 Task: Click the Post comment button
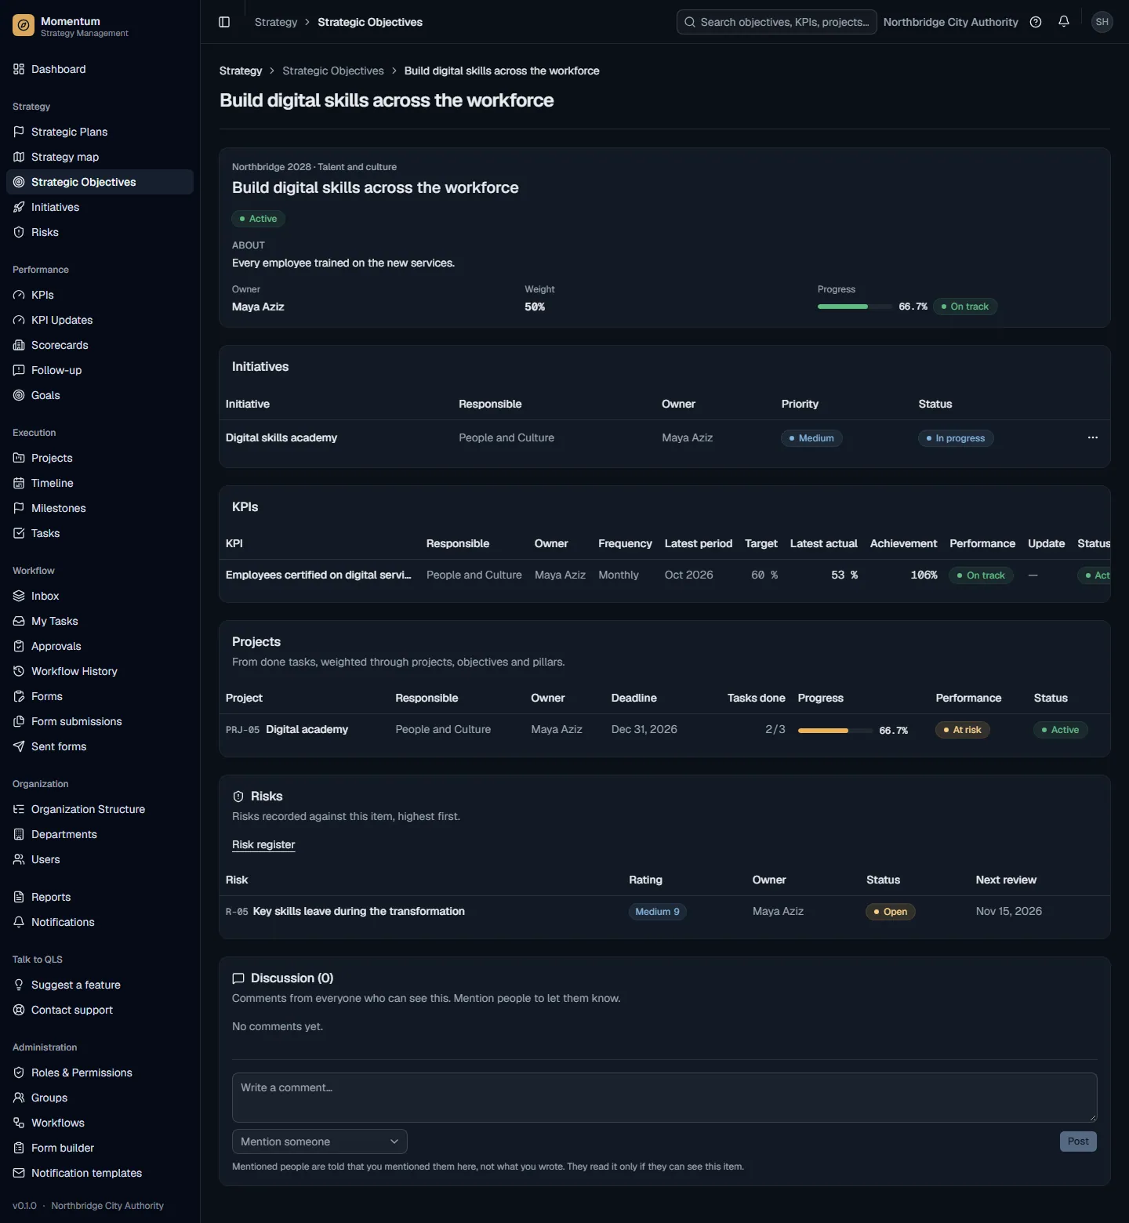(1078, 1141)
